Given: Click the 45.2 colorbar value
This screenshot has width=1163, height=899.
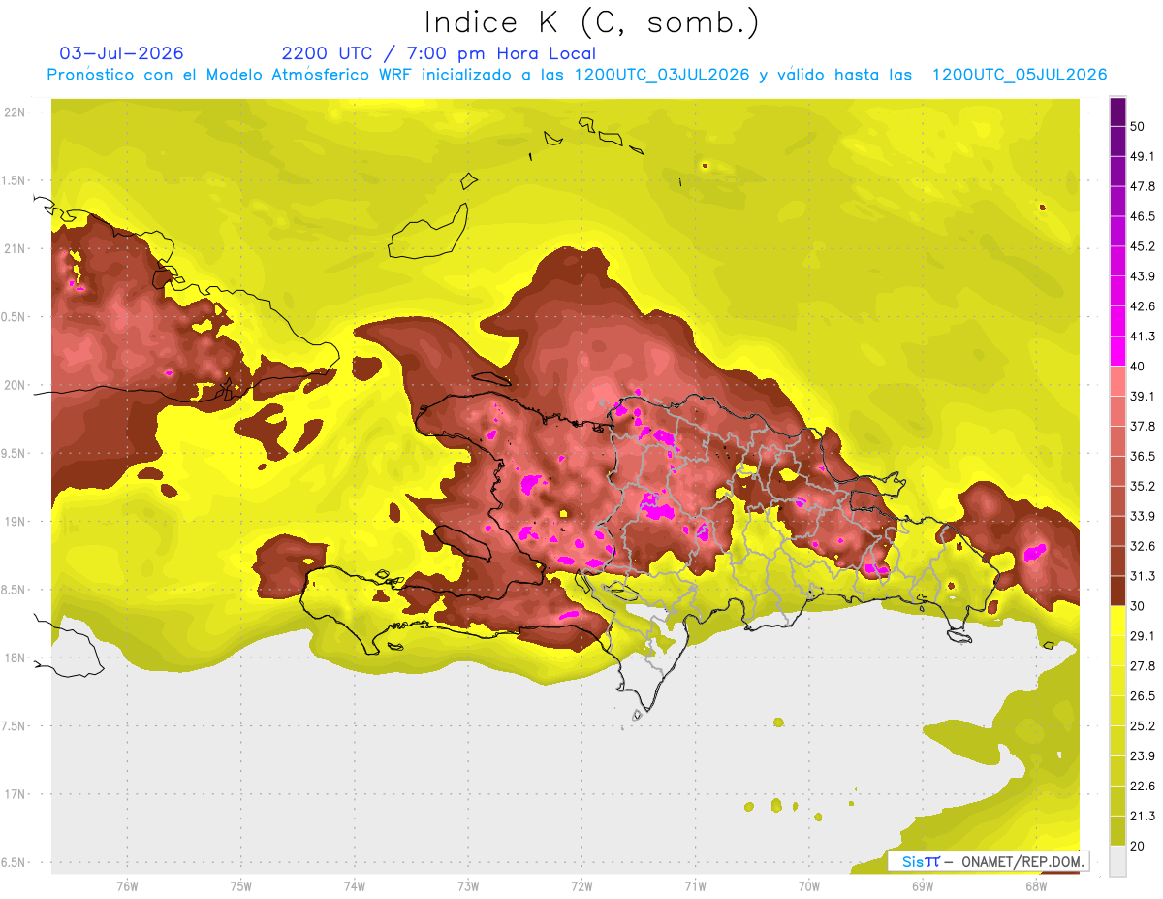Looking at the screenshot, I should pos(1143,246).
